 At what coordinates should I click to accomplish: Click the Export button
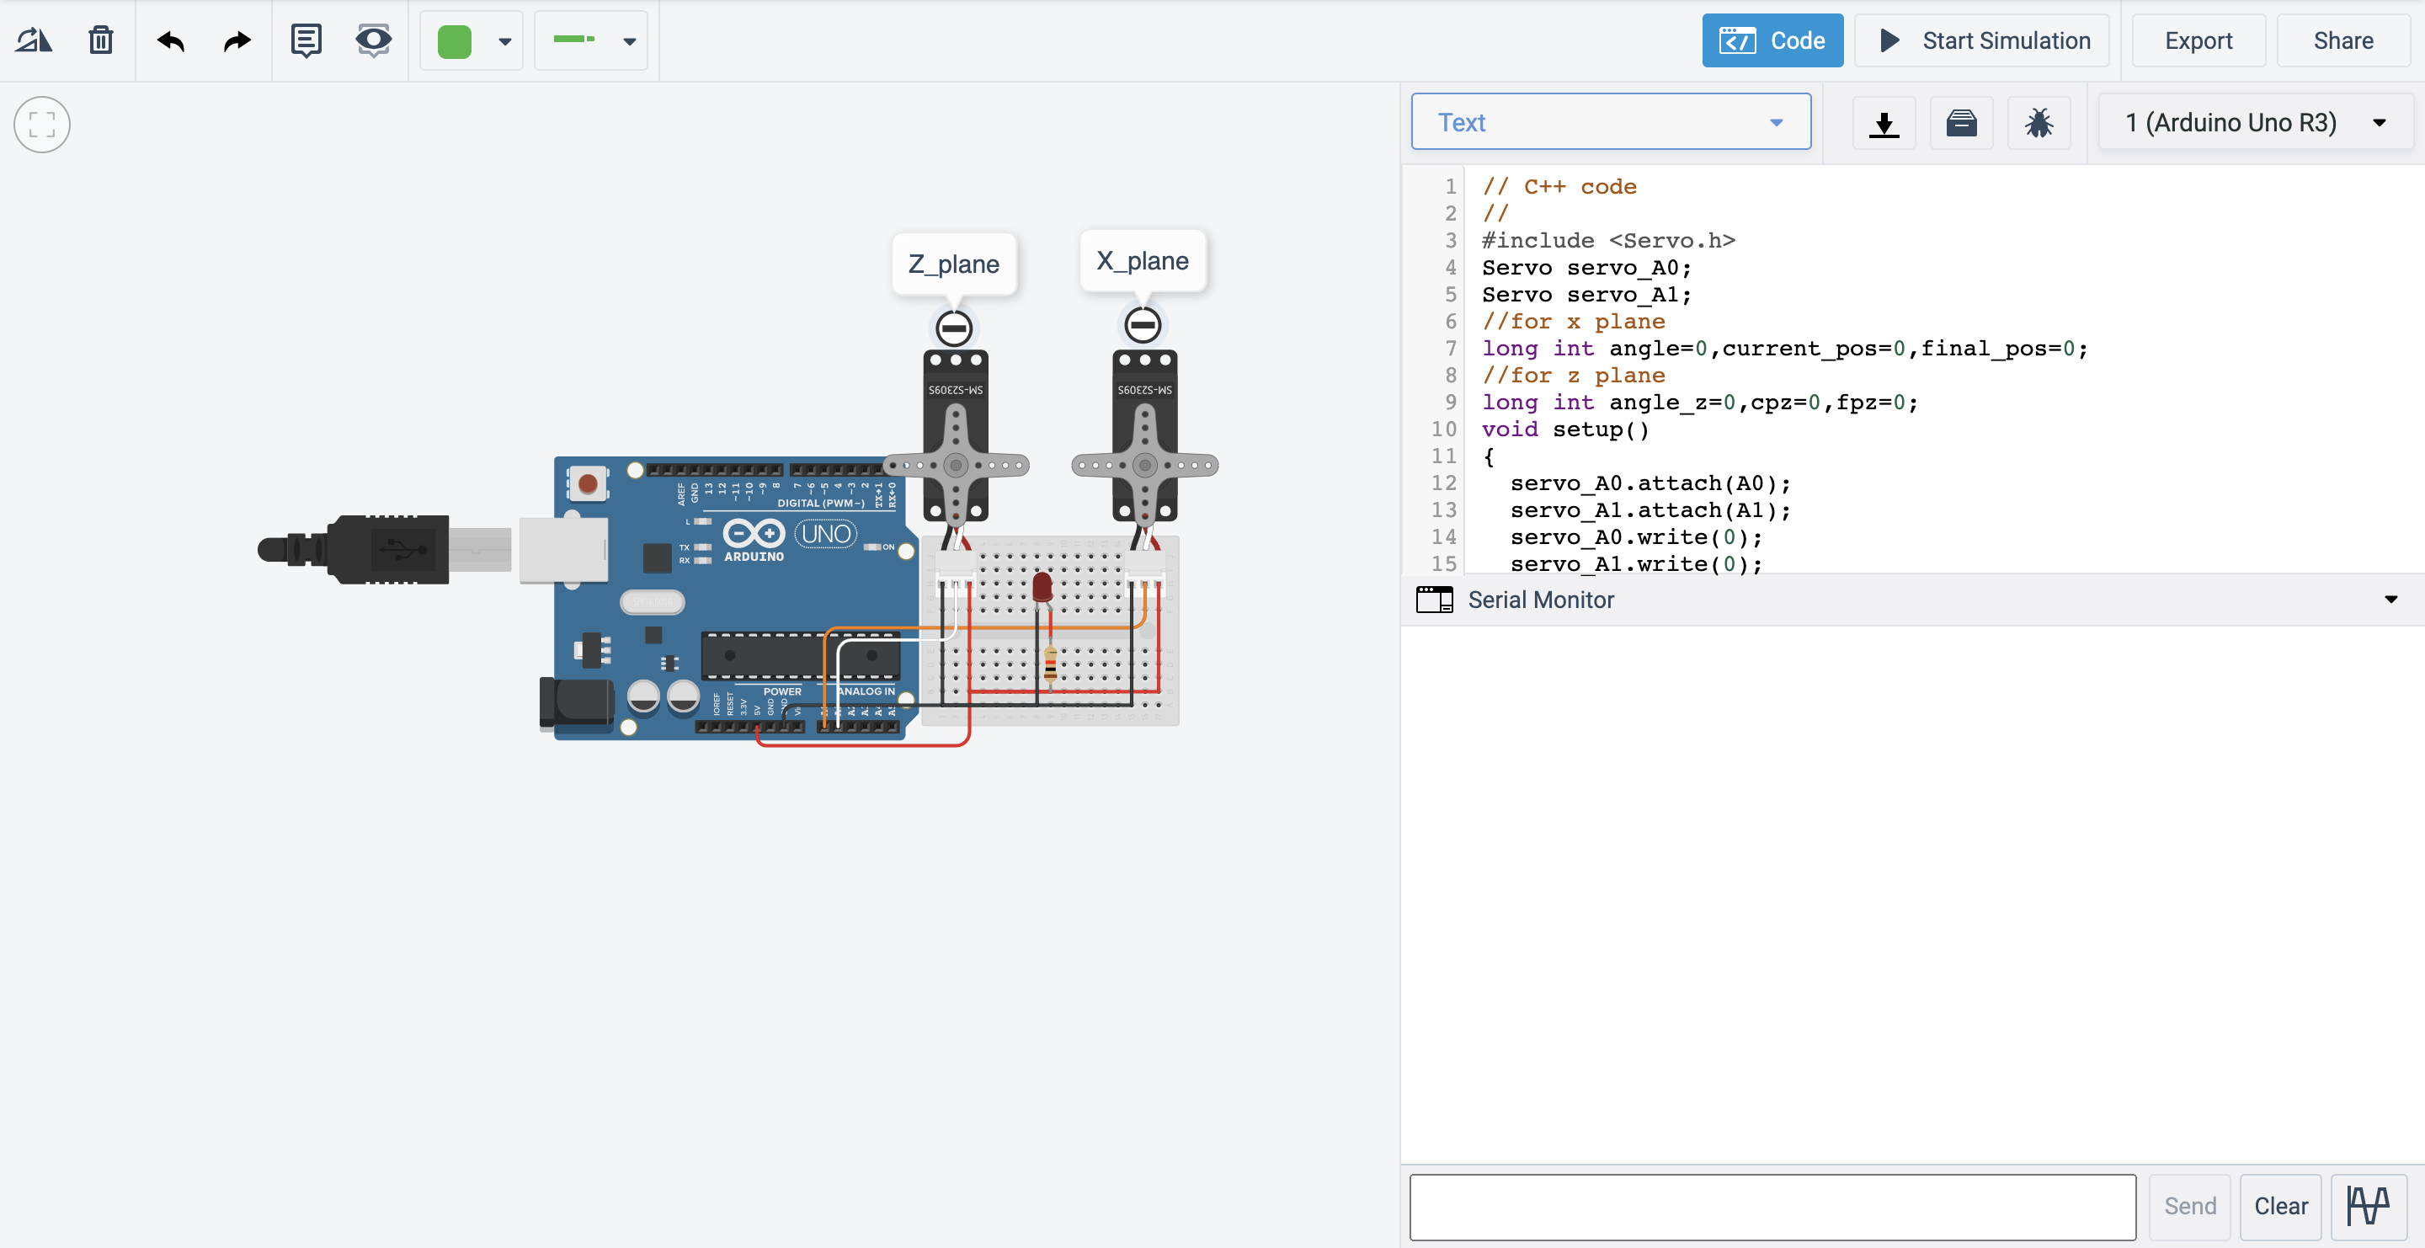2197,40
